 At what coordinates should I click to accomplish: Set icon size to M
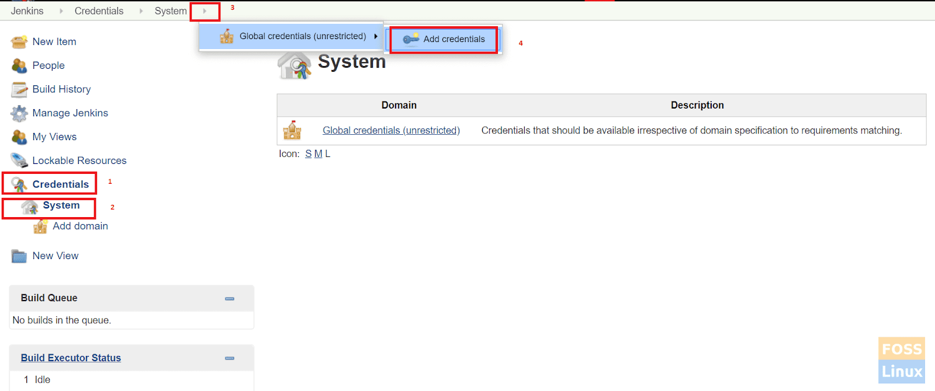coord(318,154)
